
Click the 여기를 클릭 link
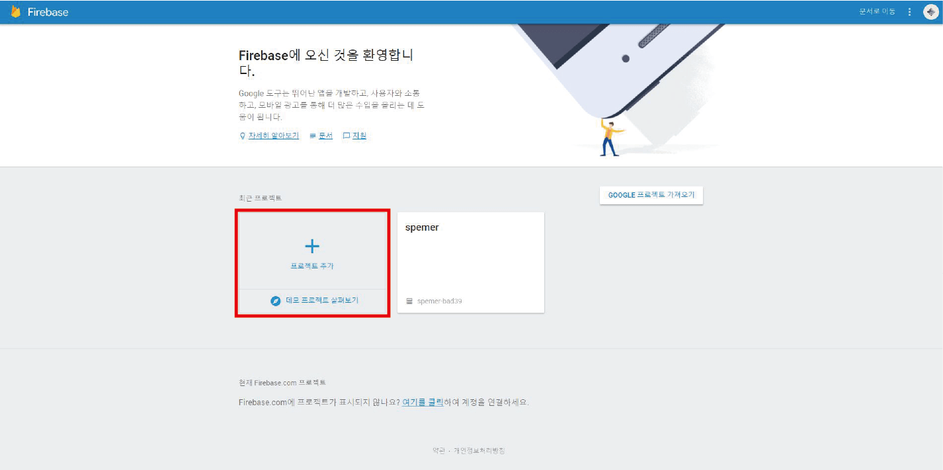pyautogui.click(x=423, y=402)
